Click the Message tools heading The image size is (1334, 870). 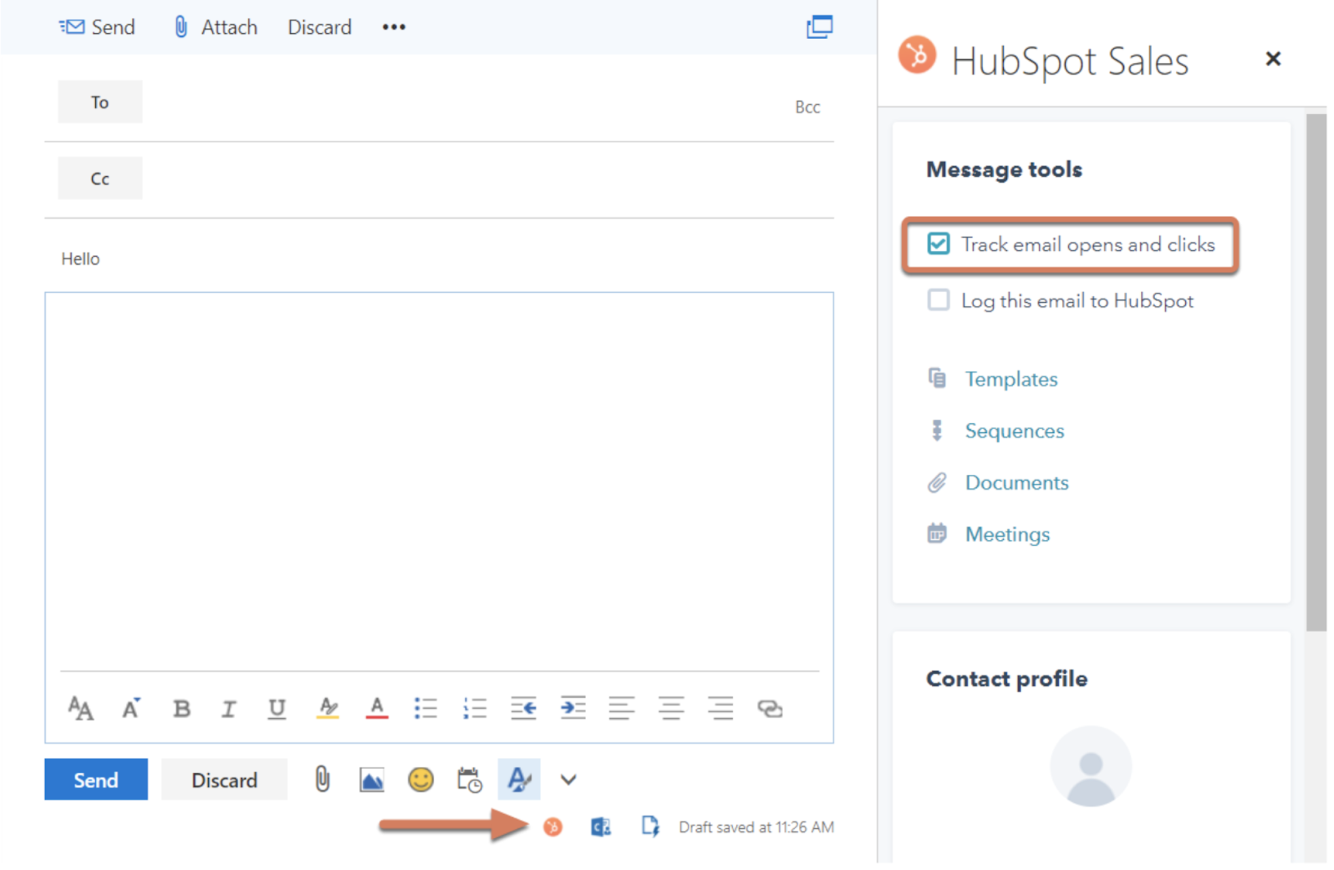coord(1004,170)
